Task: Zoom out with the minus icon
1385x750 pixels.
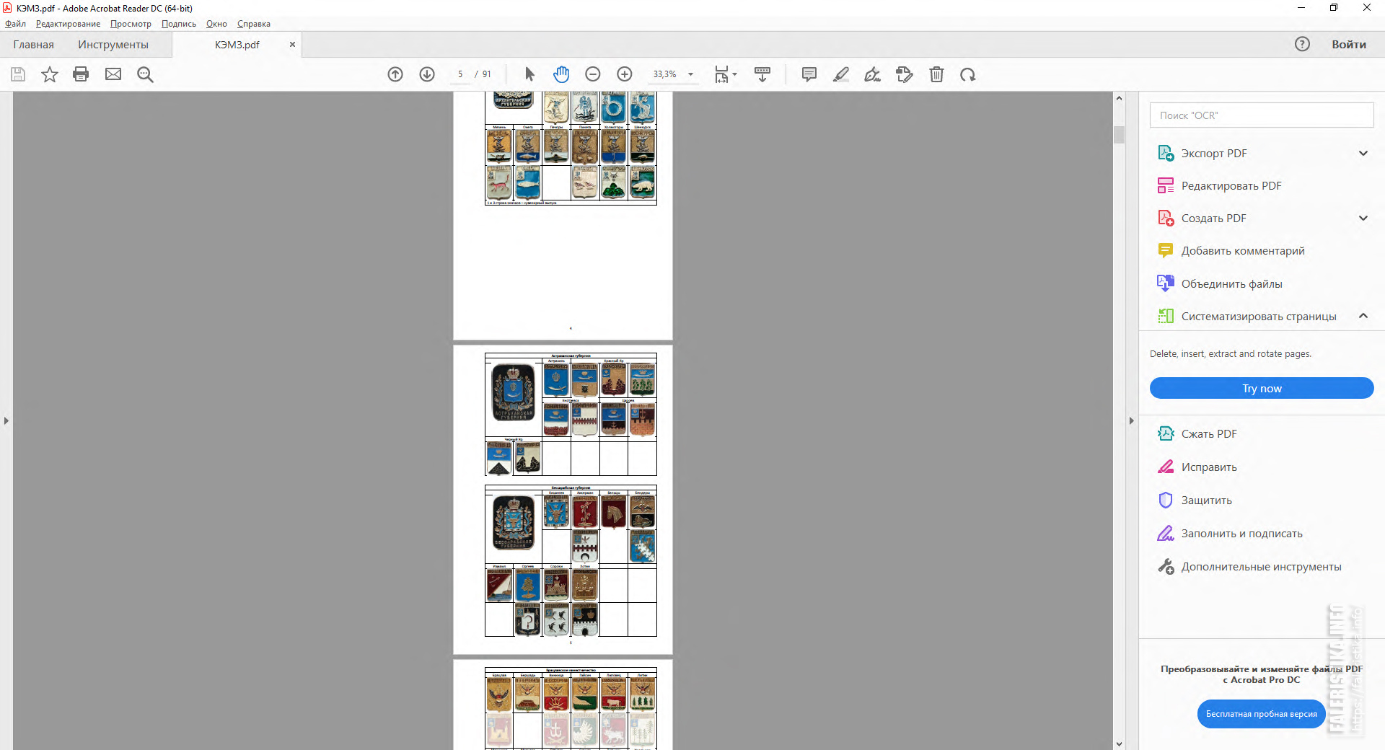Action: (593, 74)
